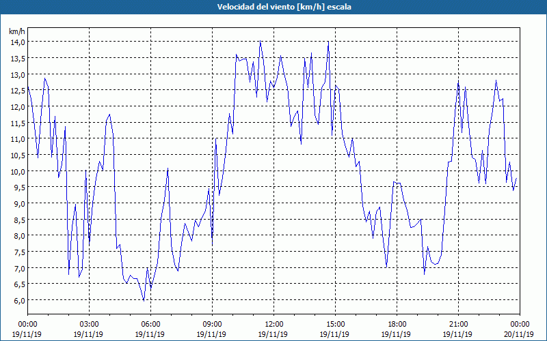Viewport: 547px width, 341px height.
Task: Select the '09:00' x-axis time label
Action: [x=212, y=325]
